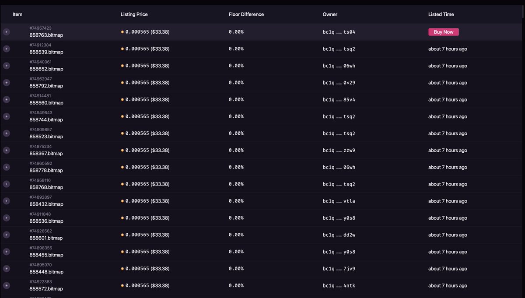Open inscription number #74911848
Image resolution: width=525 pixels, height=298 pixels.
click(x=40, y=214)
